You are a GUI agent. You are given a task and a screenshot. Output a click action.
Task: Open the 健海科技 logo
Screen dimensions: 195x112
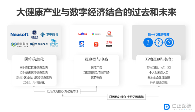coord(19,44)
